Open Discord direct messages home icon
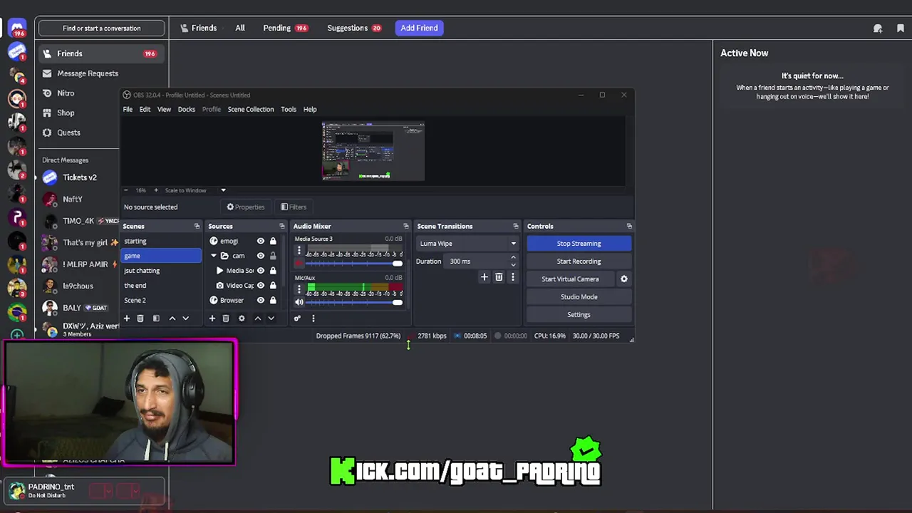This screenshot has width=912, height=513. 17,28
